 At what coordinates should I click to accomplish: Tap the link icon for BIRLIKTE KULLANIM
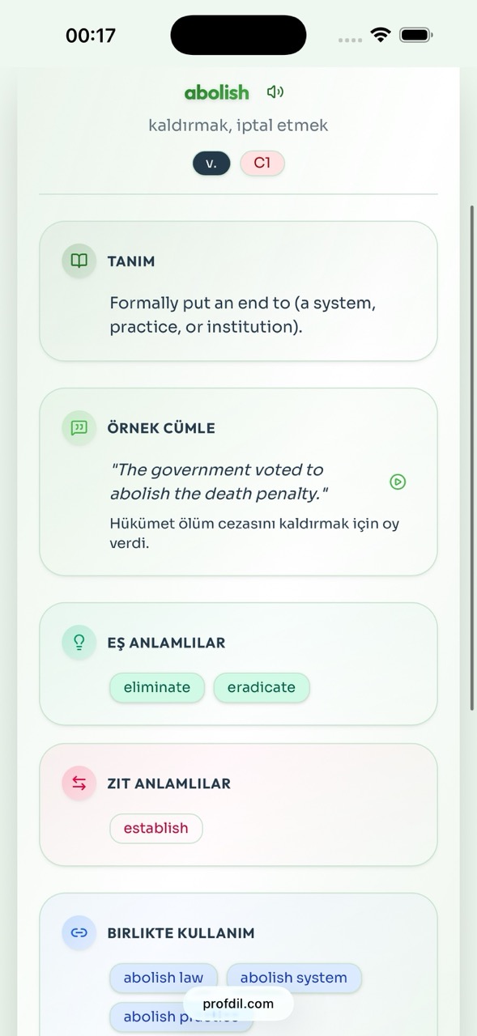pyautogui.click(x=79, y=932)
